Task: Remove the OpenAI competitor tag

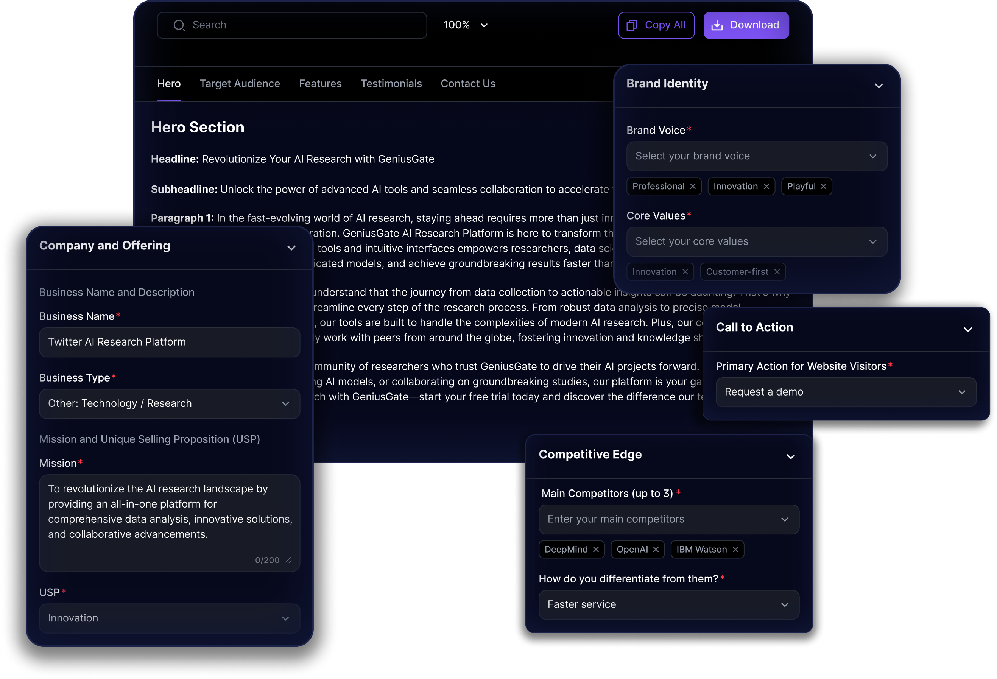Action: [x=656, y=550]
